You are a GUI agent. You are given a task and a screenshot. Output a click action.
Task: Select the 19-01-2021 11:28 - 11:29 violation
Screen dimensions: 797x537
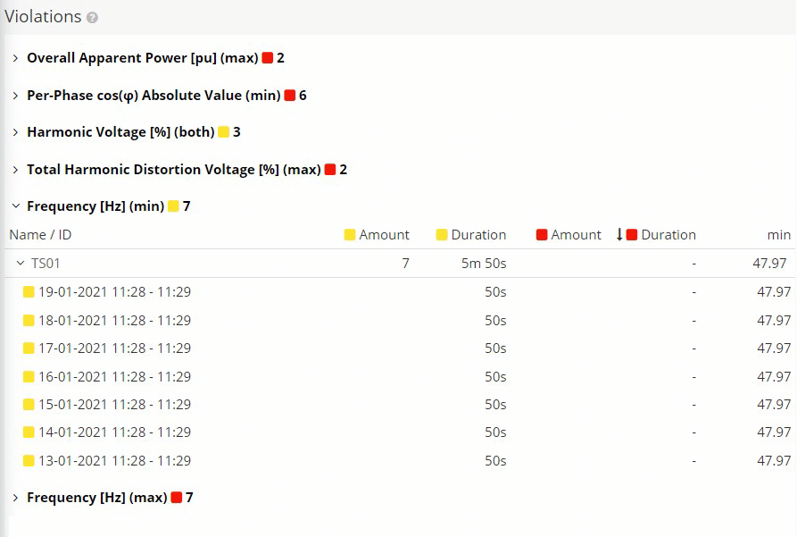point(114,292)
